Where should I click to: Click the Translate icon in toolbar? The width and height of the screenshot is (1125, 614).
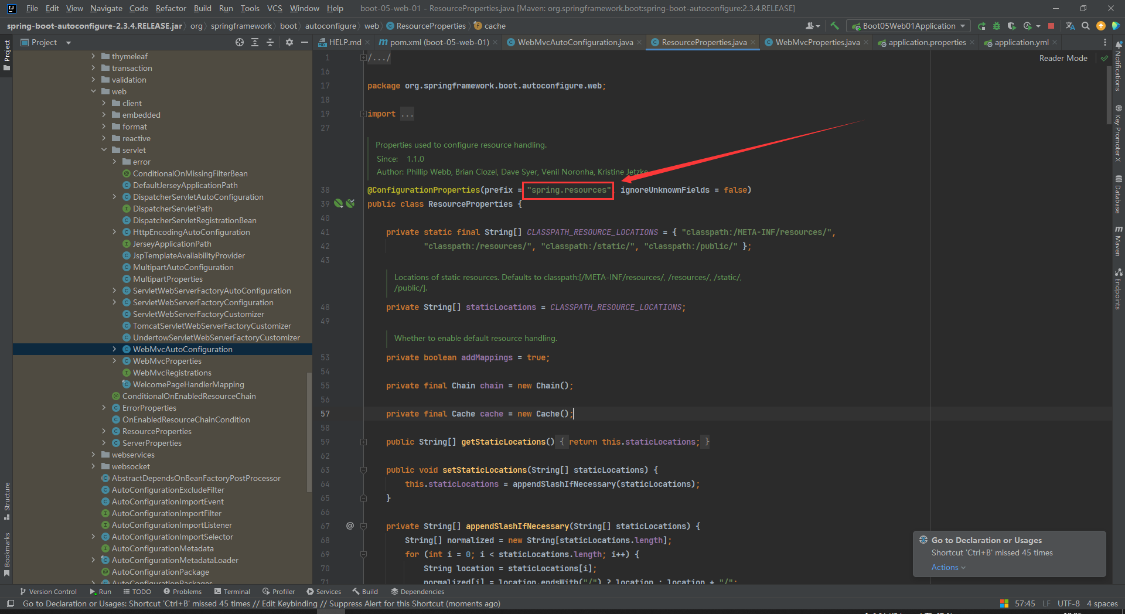coord(1070,26)
